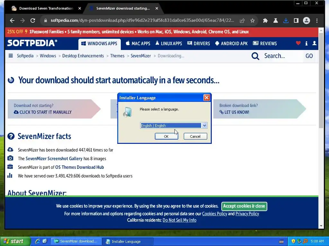Viewport: 329px width, 246px height.
Task: Click the page vertical scrollbar thumb
Action: tap(321, 80)
